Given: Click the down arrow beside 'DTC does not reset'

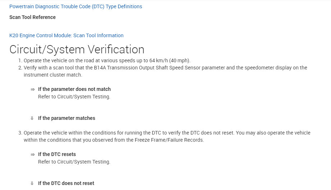Looking at the screenshot, I should [x=32, y=184].
